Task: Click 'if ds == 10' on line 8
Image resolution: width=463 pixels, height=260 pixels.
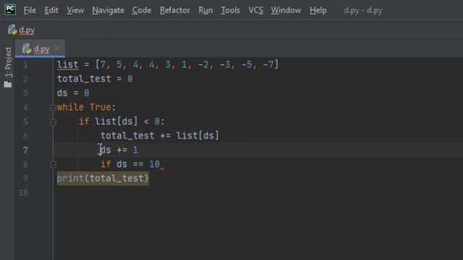Action: point(130,164)
